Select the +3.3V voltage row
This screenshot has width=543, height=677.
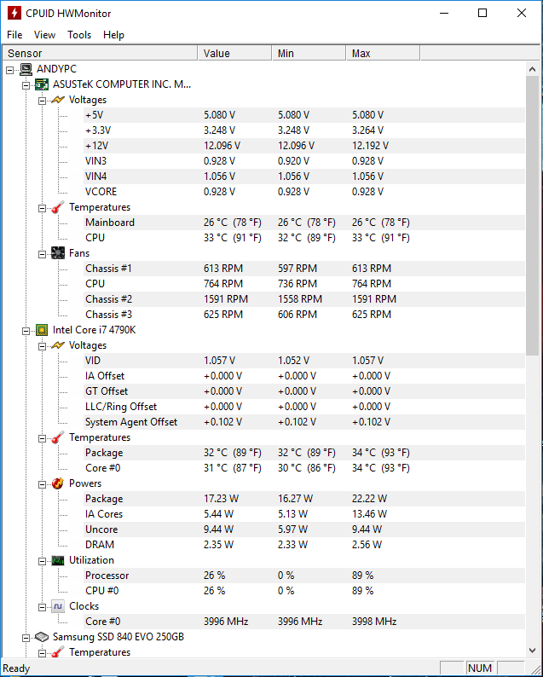click(304, 130)
